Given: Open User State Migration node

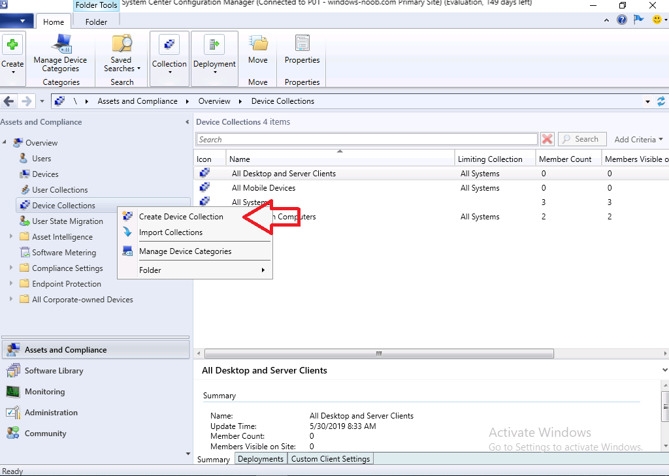Looking at the screenshot, I should click(x=67, y=221).
